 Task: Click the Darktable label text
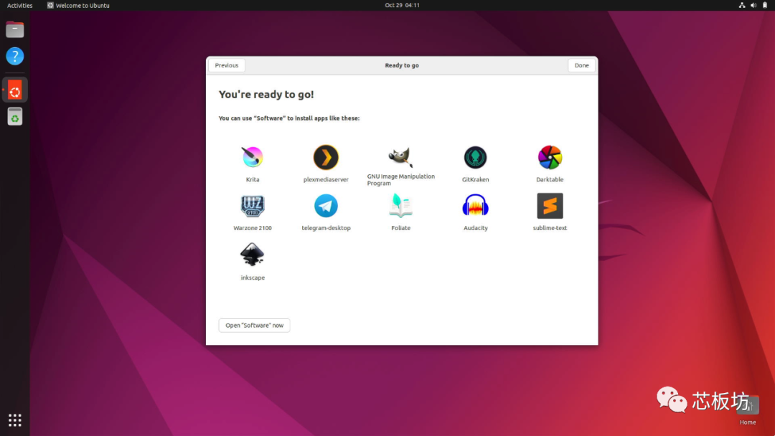point(550,180)
